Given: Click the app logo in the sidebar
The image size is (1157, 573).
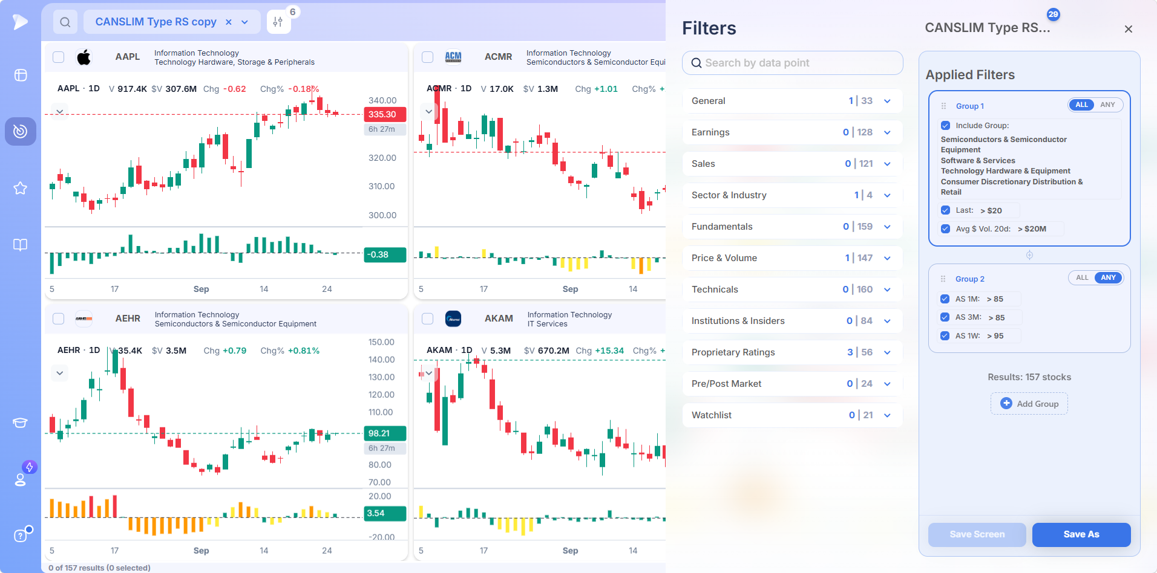Looking at the screenshot, I should click(x=20, y=22).
